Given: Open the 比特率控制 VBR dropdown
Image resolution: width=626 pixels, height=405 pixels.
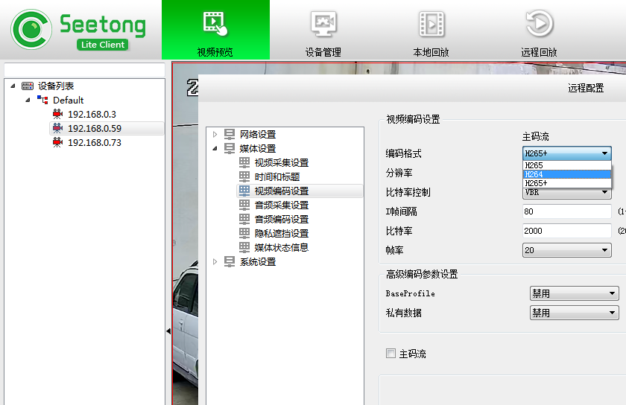Looking at the screenshot, I should click(567, 193).
